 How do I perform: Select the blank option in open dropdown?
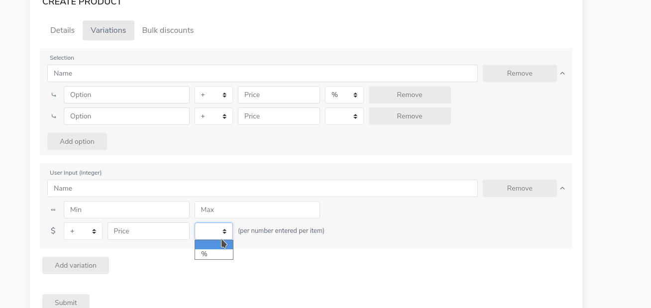(214, 244)
